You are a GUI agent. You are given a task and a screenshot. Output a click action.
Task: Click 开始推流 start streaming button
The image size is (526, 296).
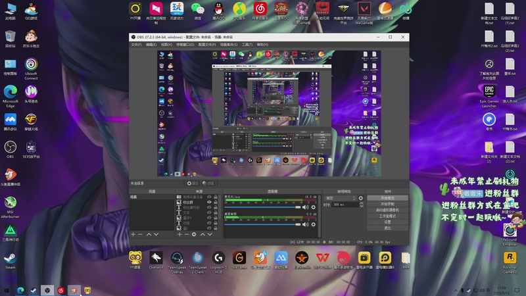387,198
